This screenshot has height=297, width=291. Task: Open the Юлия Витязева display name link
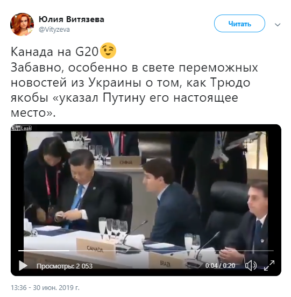72,19
